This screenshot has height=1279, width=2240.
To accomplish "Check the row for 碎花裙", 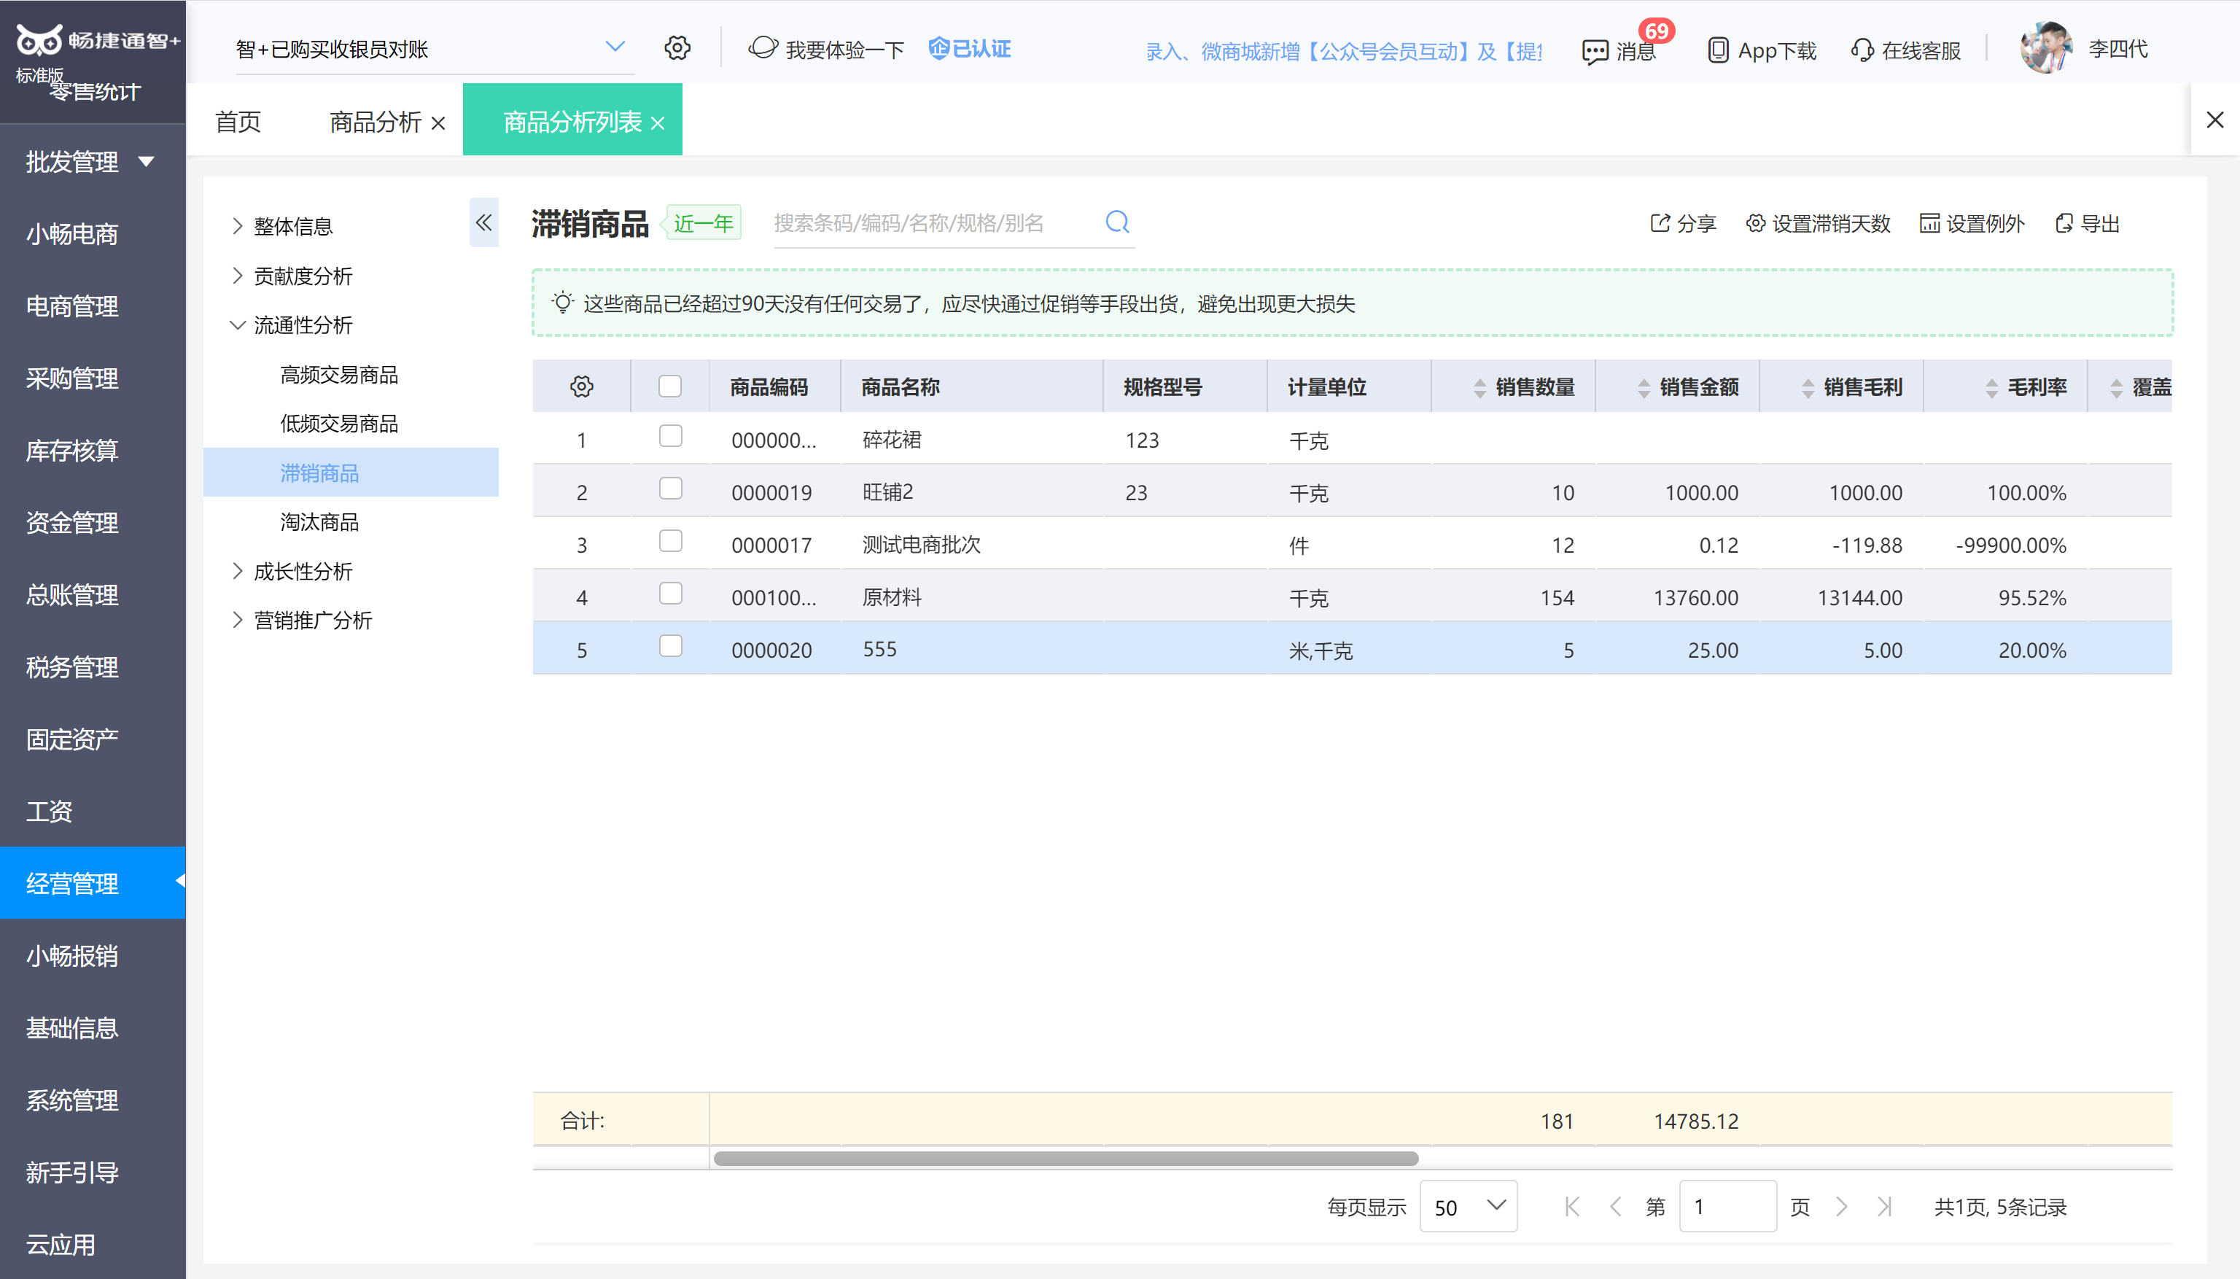I will click(670, 437).
